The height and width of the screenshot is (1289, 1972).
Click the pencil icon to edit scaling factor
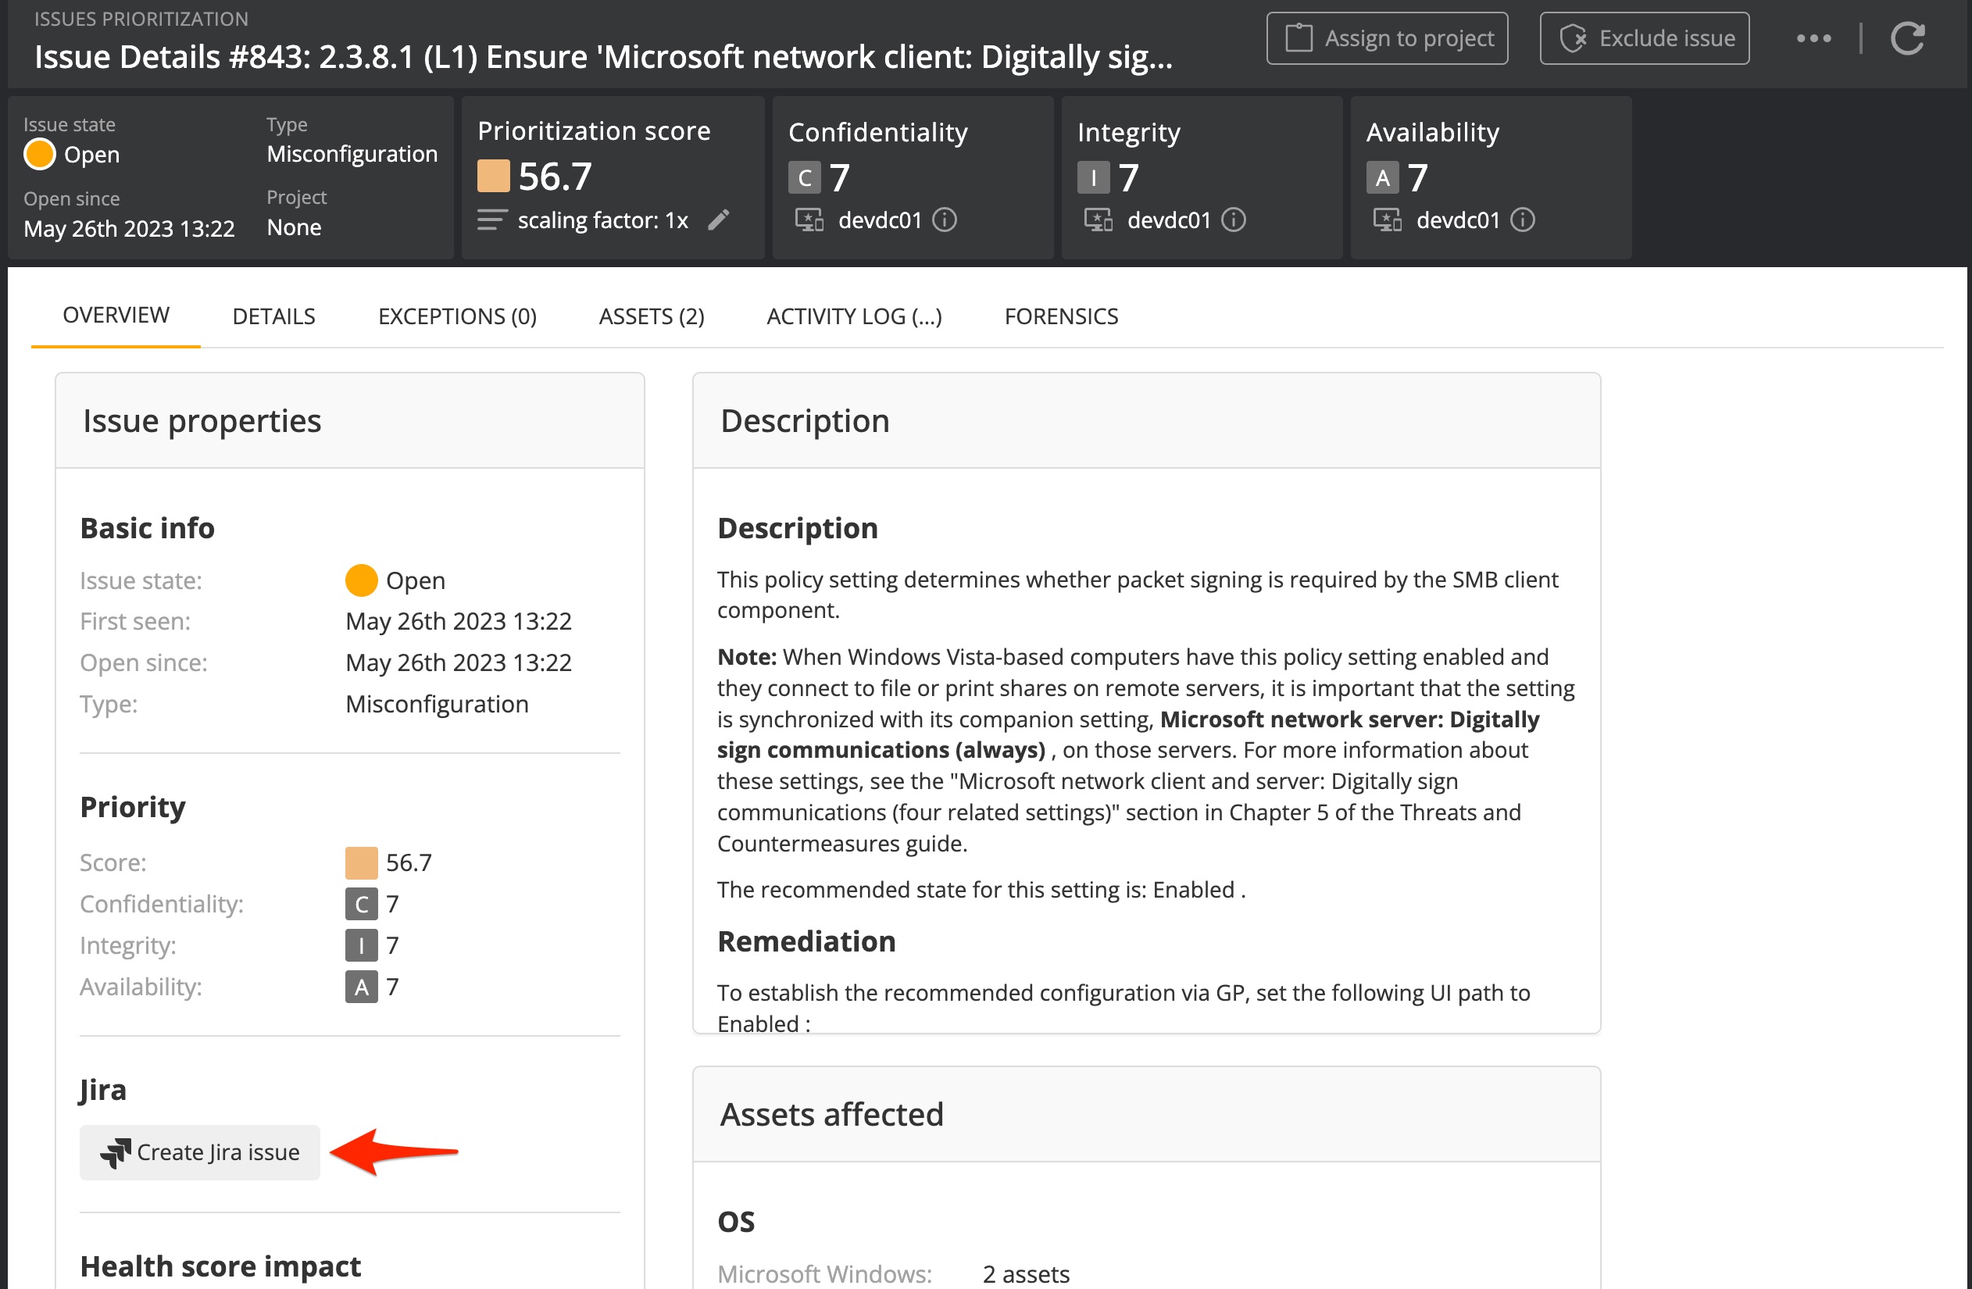click(x=720, y=219)
